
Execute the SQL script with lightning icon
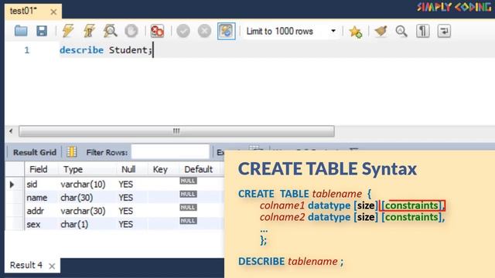68,31
